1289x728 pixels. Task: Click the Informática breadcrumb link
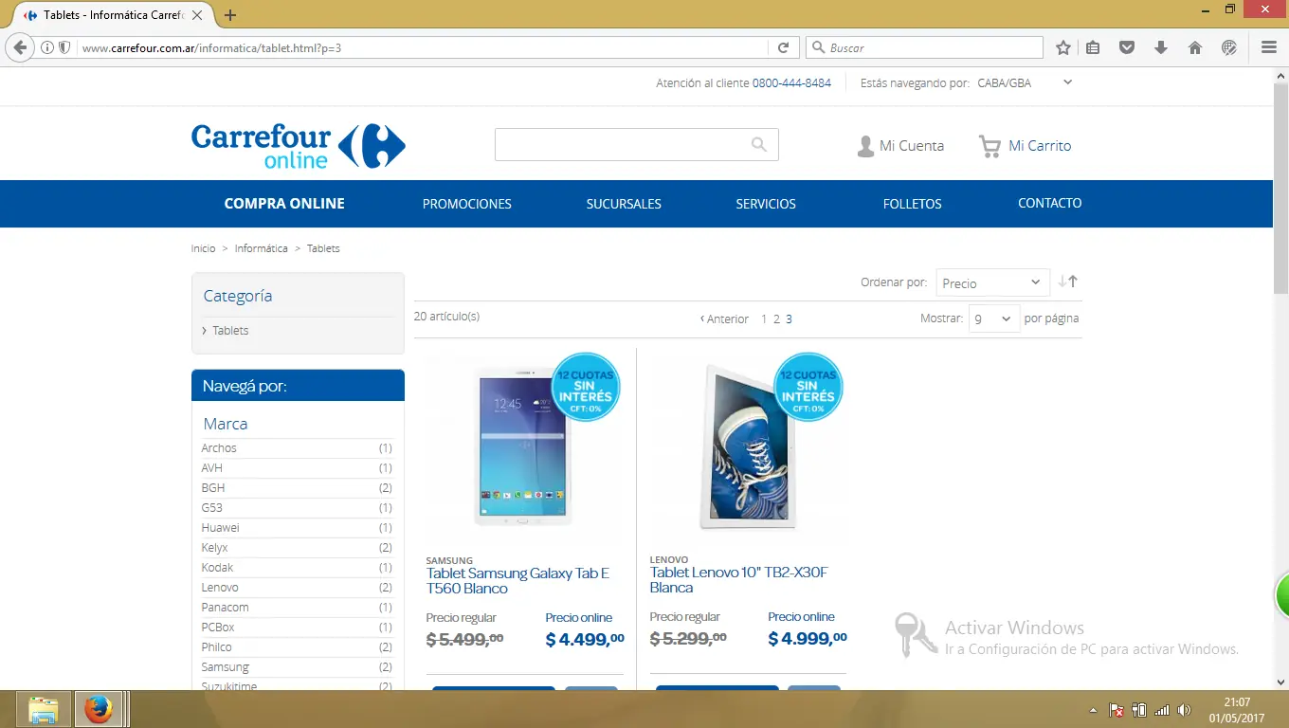[x=262, y=248]
